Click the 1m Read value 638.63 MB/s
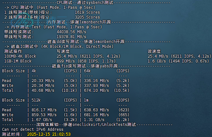Viewport: 212px width, 137px height. 97,110
